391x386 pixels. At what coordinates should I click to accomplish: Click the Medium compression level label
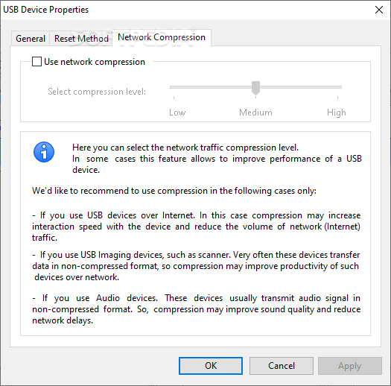click(255, 113)
